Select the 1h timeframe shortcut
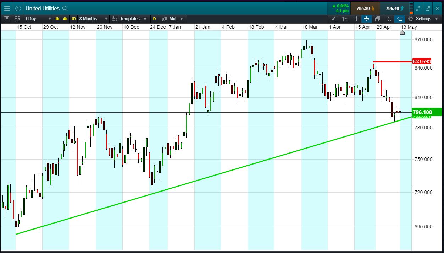 coord(57,19)
